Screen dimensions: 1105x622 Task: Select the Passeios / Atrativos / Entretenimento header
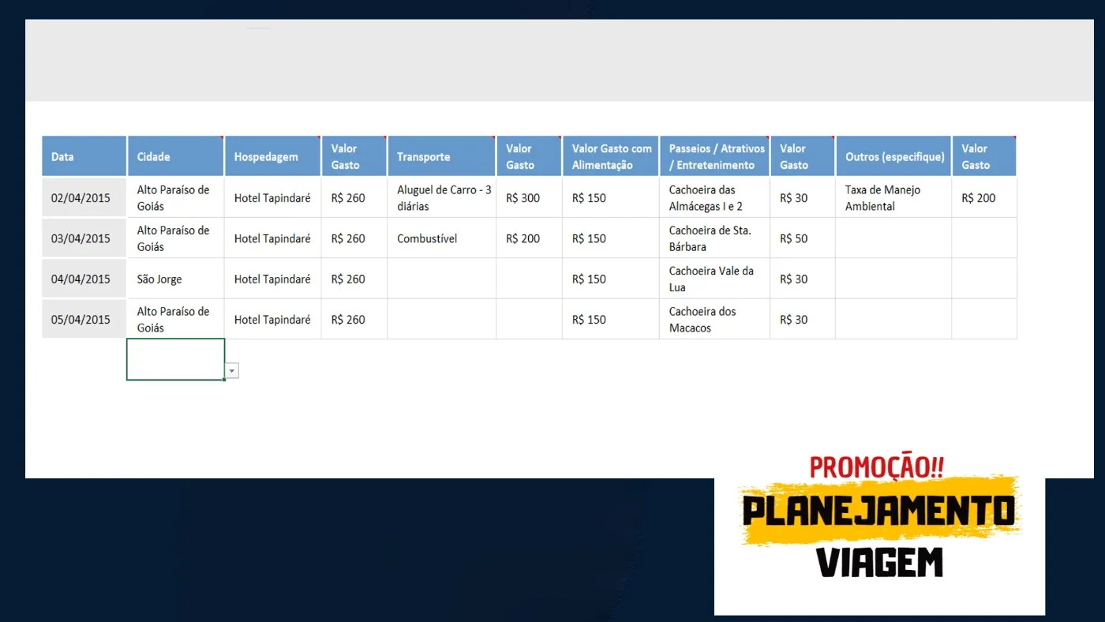tap(715, 156)
